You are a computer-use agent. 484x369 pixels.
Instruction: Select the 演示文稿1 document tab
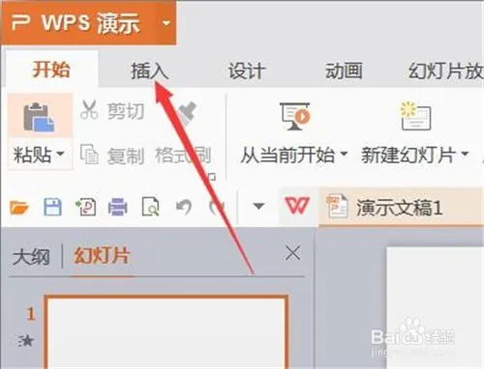[402, 207]
